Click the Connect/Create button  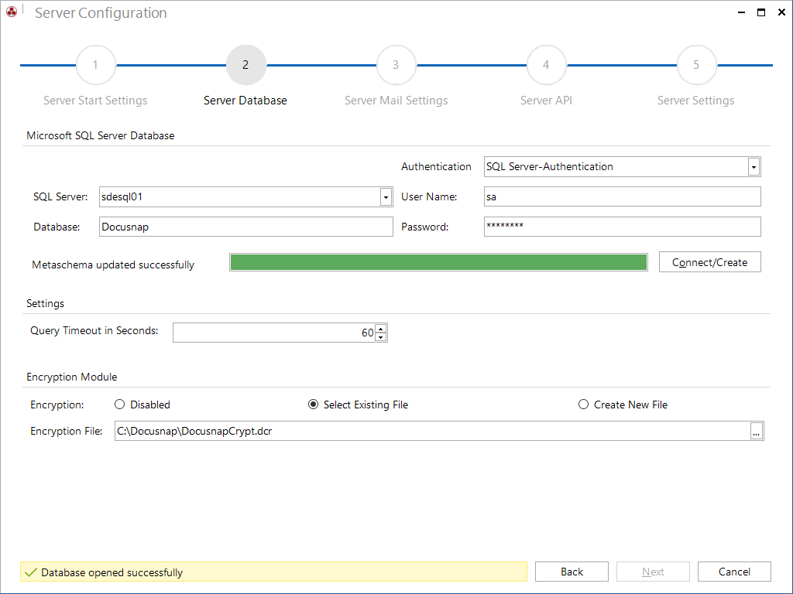pyautogui.click(x=709, y=262)
